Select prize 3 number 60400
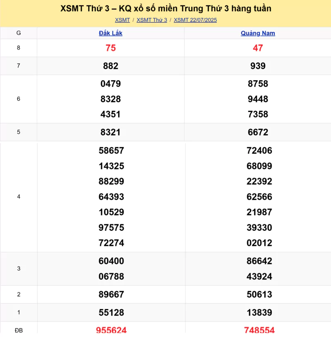The width and height of the screenshot is (331, 337). point(111,261)
